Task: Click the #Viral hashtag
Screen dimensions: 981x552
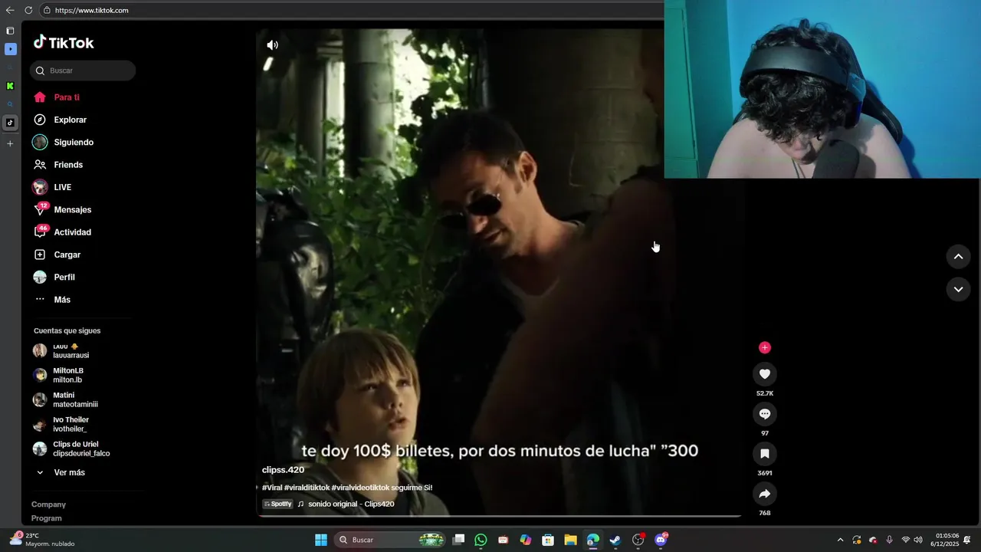Action: point(272,488)
